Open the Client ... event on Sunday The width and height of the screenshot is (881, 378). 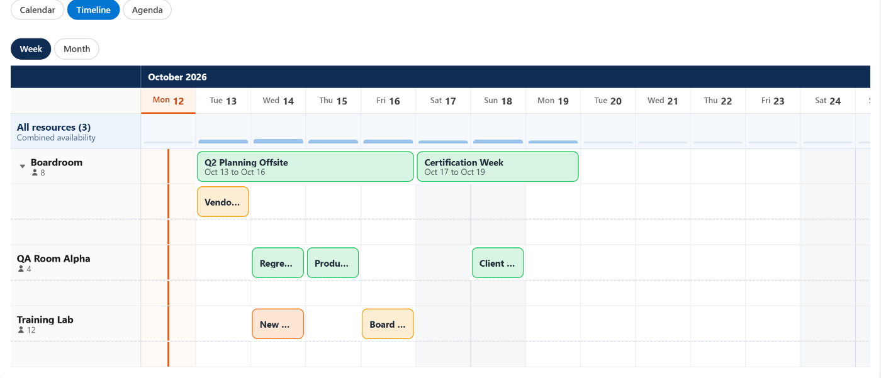(x=498, y=263)
